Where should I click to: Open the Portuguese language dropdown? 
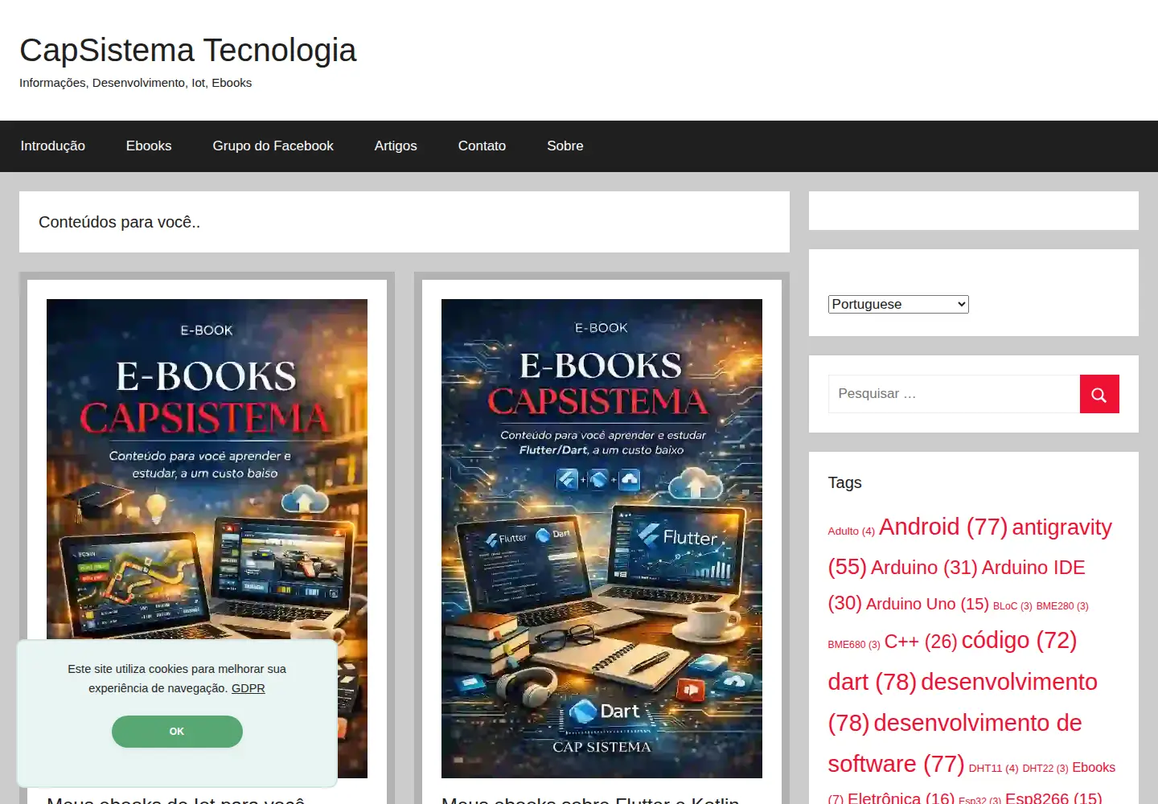(898, 304)
